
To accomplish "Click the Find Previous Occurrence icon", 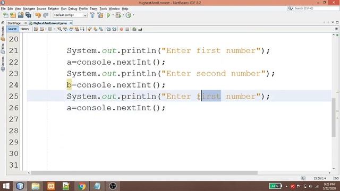I will click(65, 29).
